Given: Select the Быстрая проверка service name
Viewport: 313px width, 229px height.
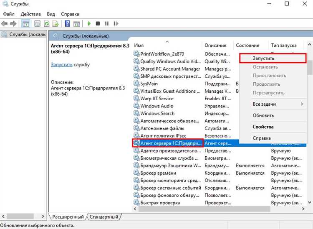Looking at the screenshot, I should (160, 203).
